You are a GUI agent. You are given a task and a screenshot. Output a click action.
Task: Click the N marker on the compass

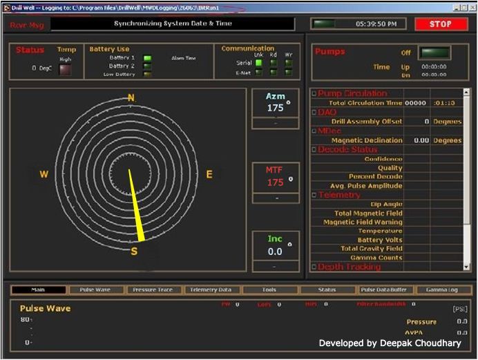[x=131, y=98]
